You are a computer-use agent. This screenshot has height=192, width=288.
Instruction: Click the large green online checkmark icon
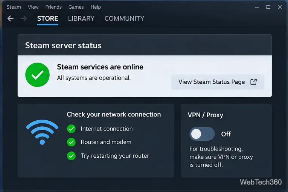[x=38, y=75]
